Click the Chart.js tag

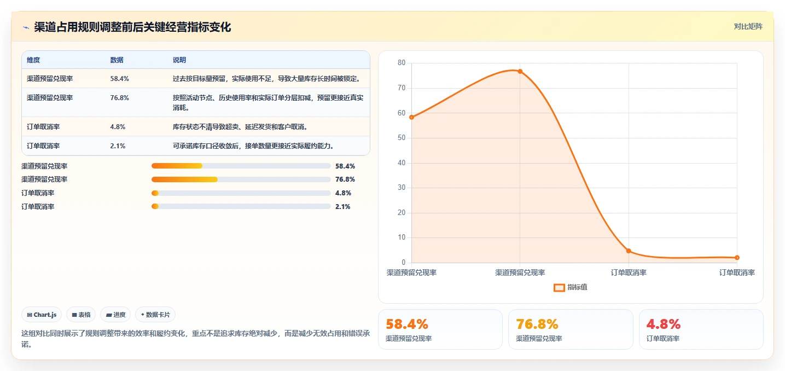42,315
